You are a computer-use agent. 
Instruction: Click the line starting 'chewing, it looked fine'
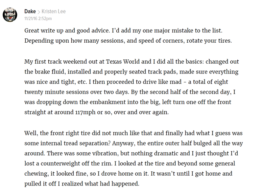pos(128,174)
